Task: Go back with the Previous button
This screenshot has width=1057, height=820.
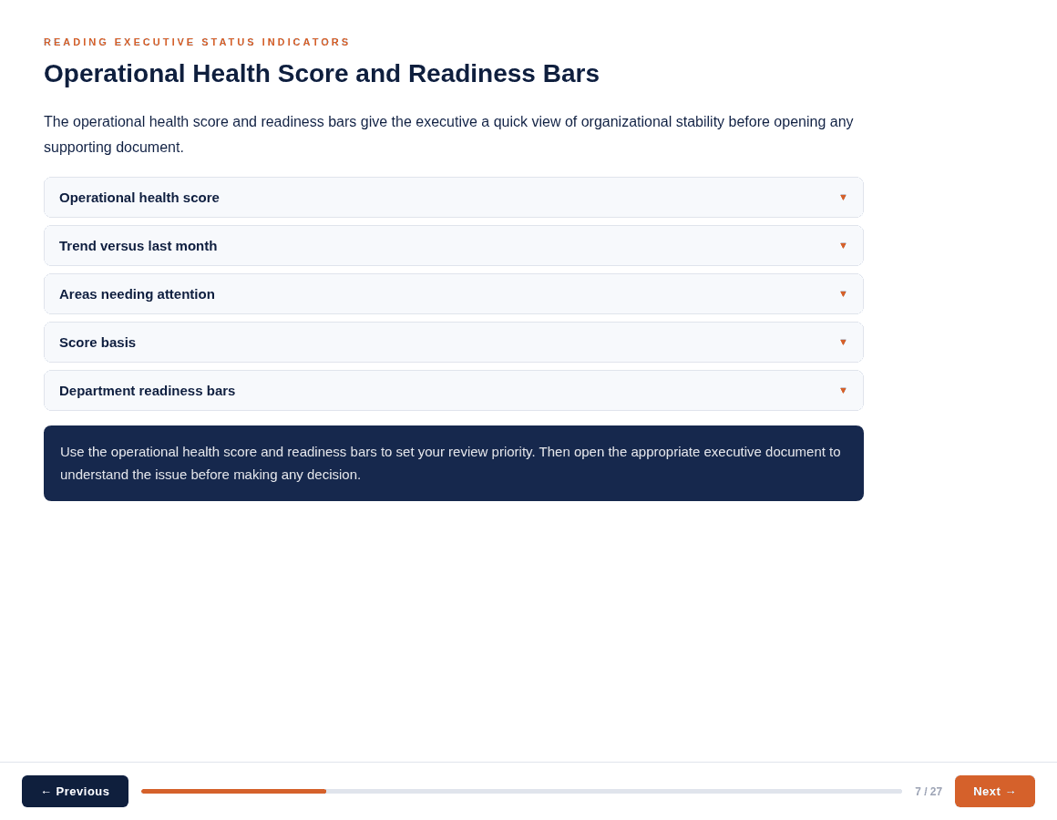Action: (x=75, y=791)
